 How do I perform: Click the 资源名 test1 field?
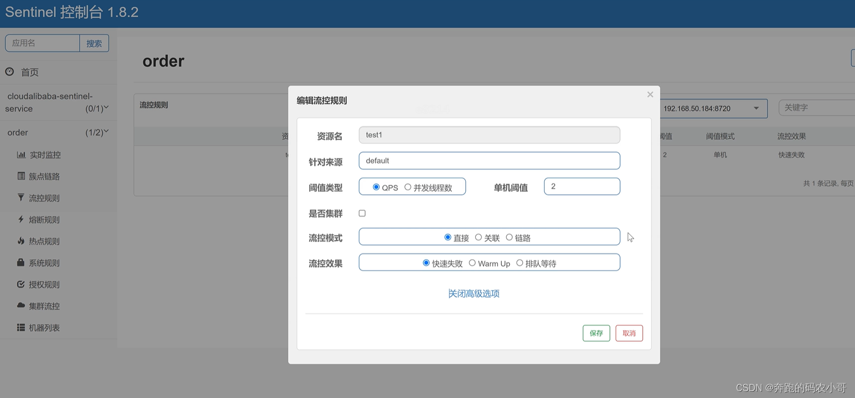(489, 135)
